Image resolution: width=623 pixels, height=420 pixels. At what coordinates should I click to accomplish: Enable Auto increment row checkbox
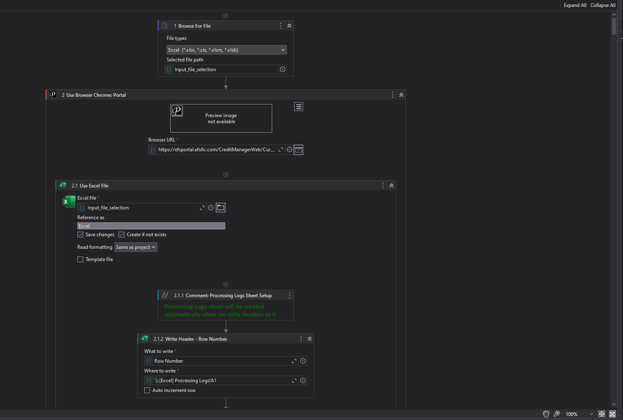[x=147, y=390]
